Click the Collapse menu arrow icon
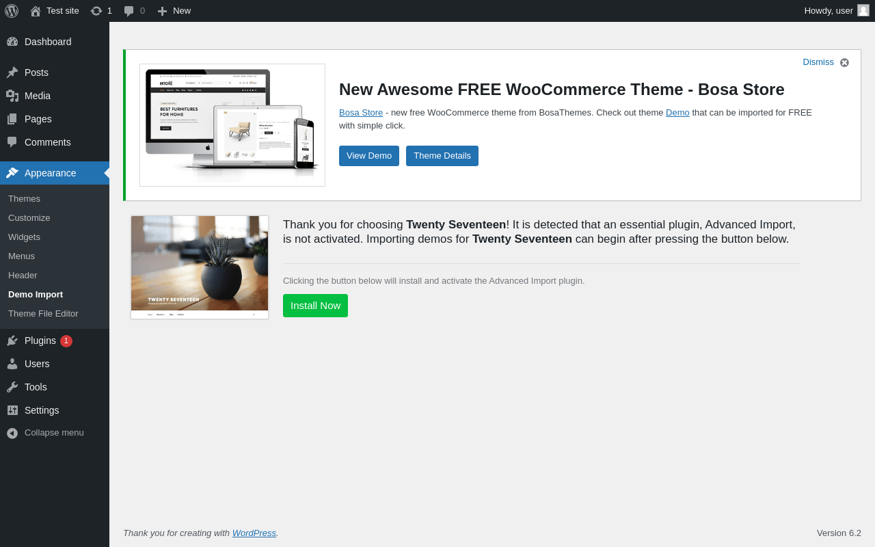 point(12,433)
